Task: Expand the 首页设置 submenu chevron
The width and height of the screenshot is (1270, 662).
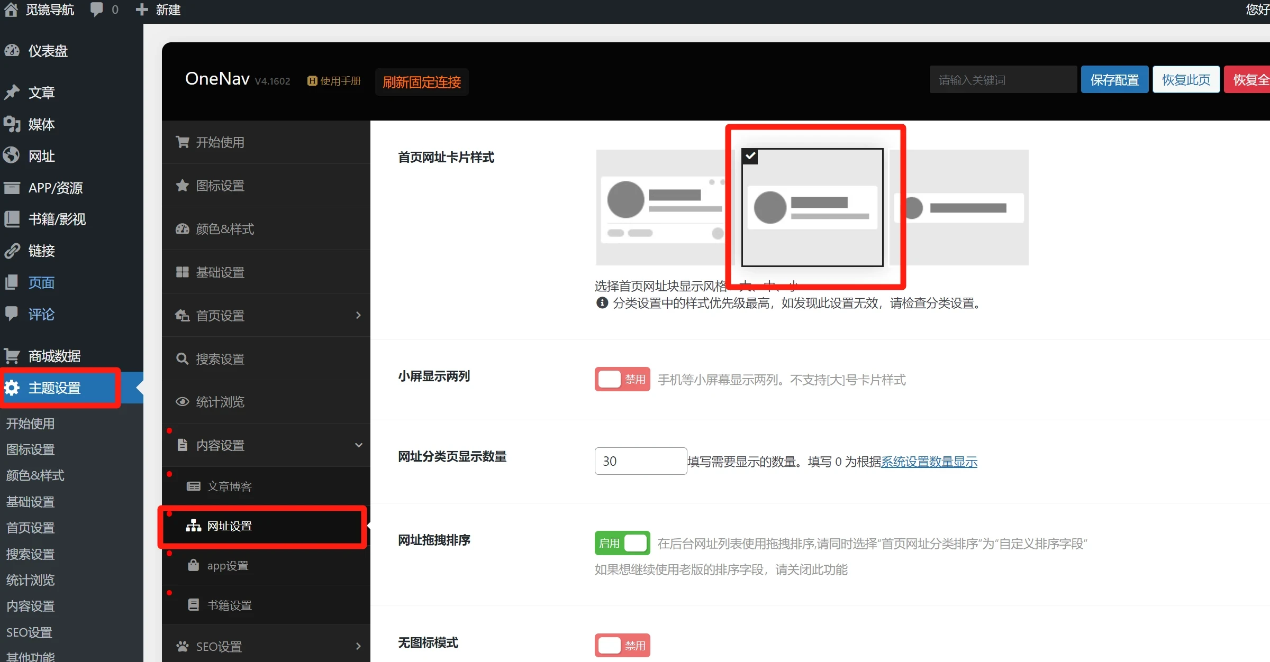Action: click(x=359, y=315)
